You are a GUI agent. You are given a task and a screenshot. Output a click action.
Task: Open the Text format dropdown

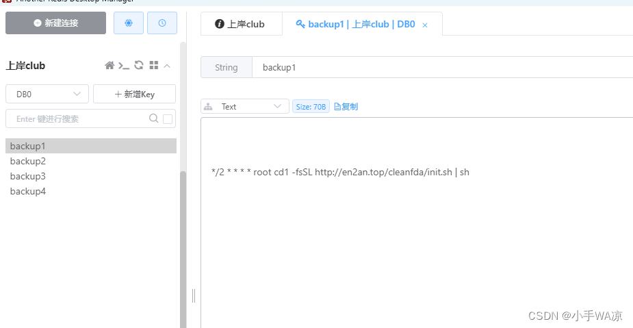pyautogui.click(x=245, y=106)
